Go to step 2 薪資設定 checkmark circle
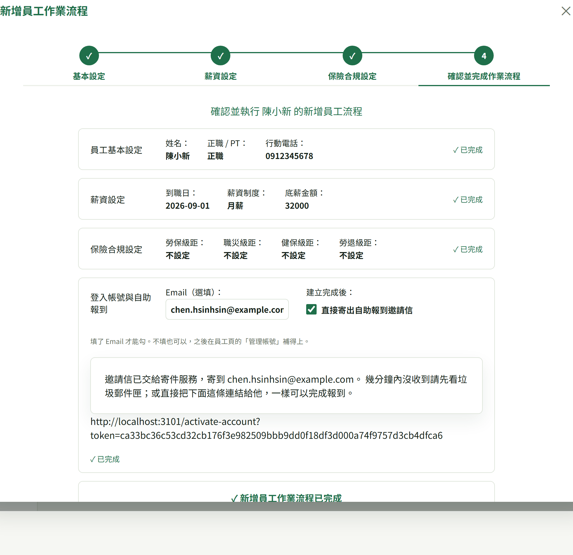Screen dimensions: 573x555 coord(221,55)
